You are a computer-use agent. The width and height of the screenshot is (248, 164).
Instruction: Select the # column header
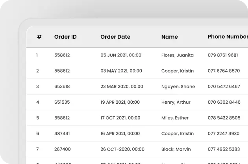[39, 37]
